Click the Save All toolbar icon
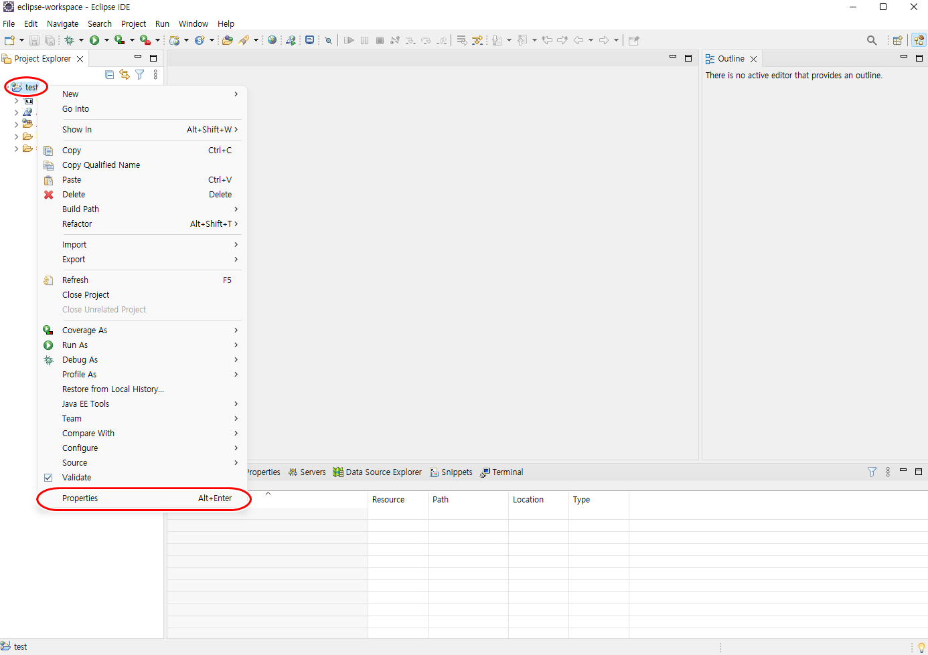The width and height of the screenshot is (928, 655). coord(50,40)
